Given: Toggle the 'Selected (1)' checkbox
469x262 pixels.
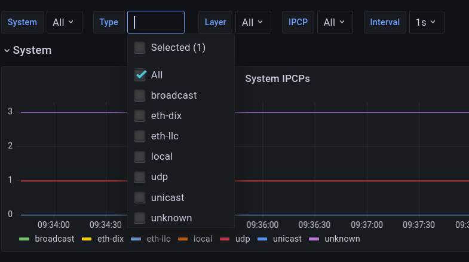Looking at the screenshot, I should (140, 48).
